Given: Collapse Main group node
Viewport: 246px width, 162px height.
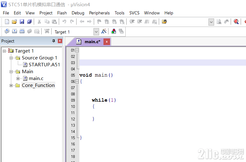Looking at the screenshot, I should tap(11, 72).
